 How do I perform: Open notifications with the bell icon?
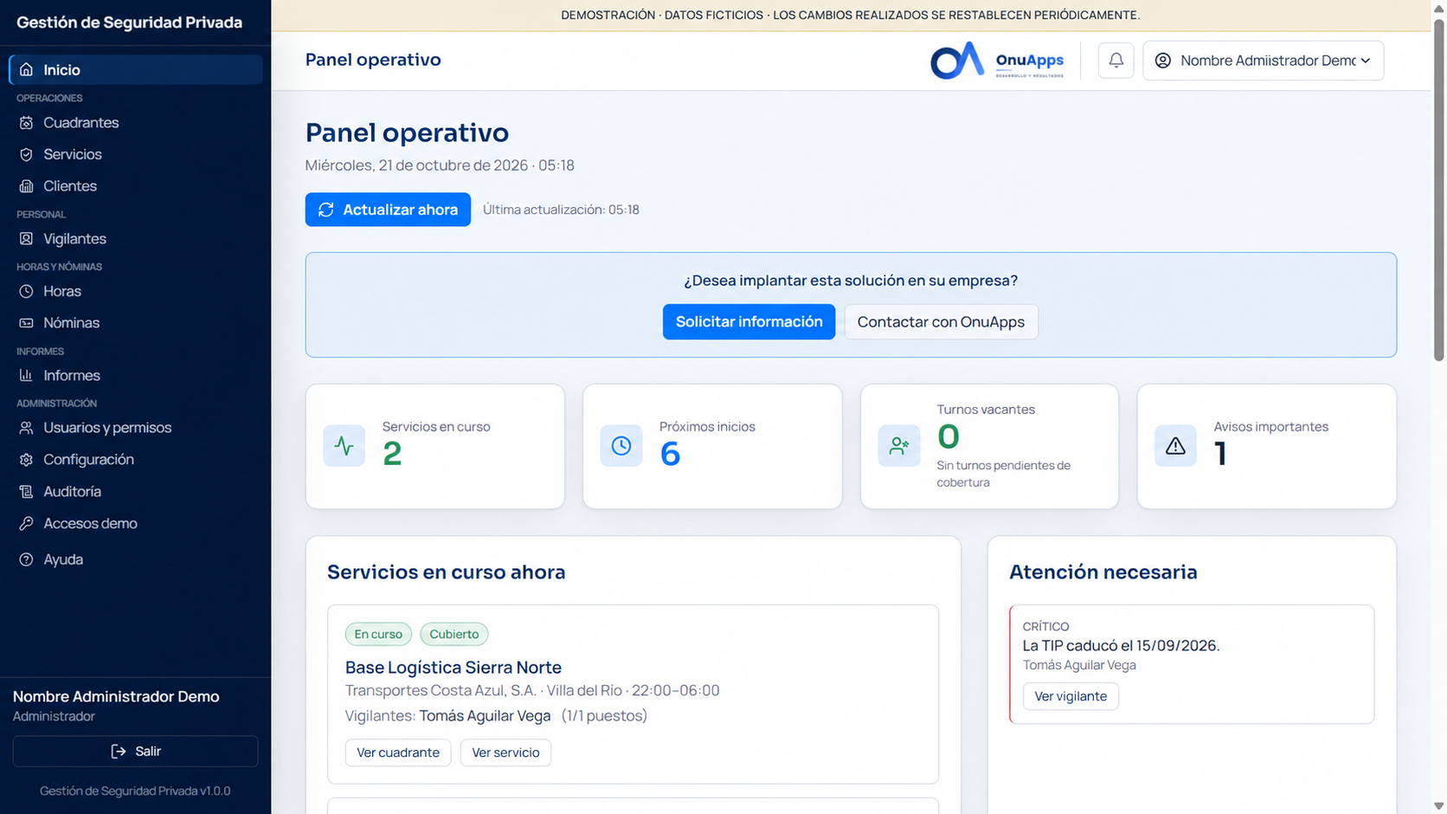pyautogui.click(x=1116, y=61)
